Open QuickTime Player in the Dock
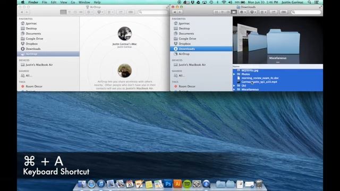 click(206, 184)
